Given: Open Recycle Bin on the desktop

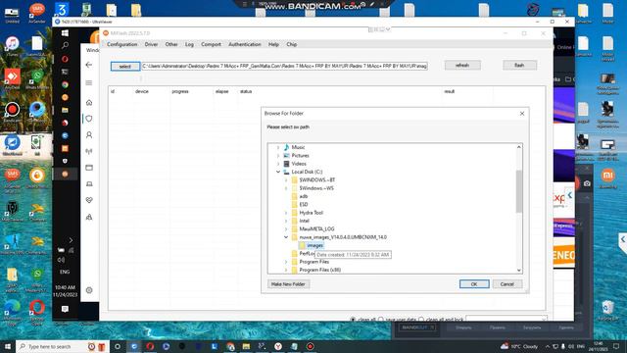Looking at the screenshot, I should click(607, 311).
